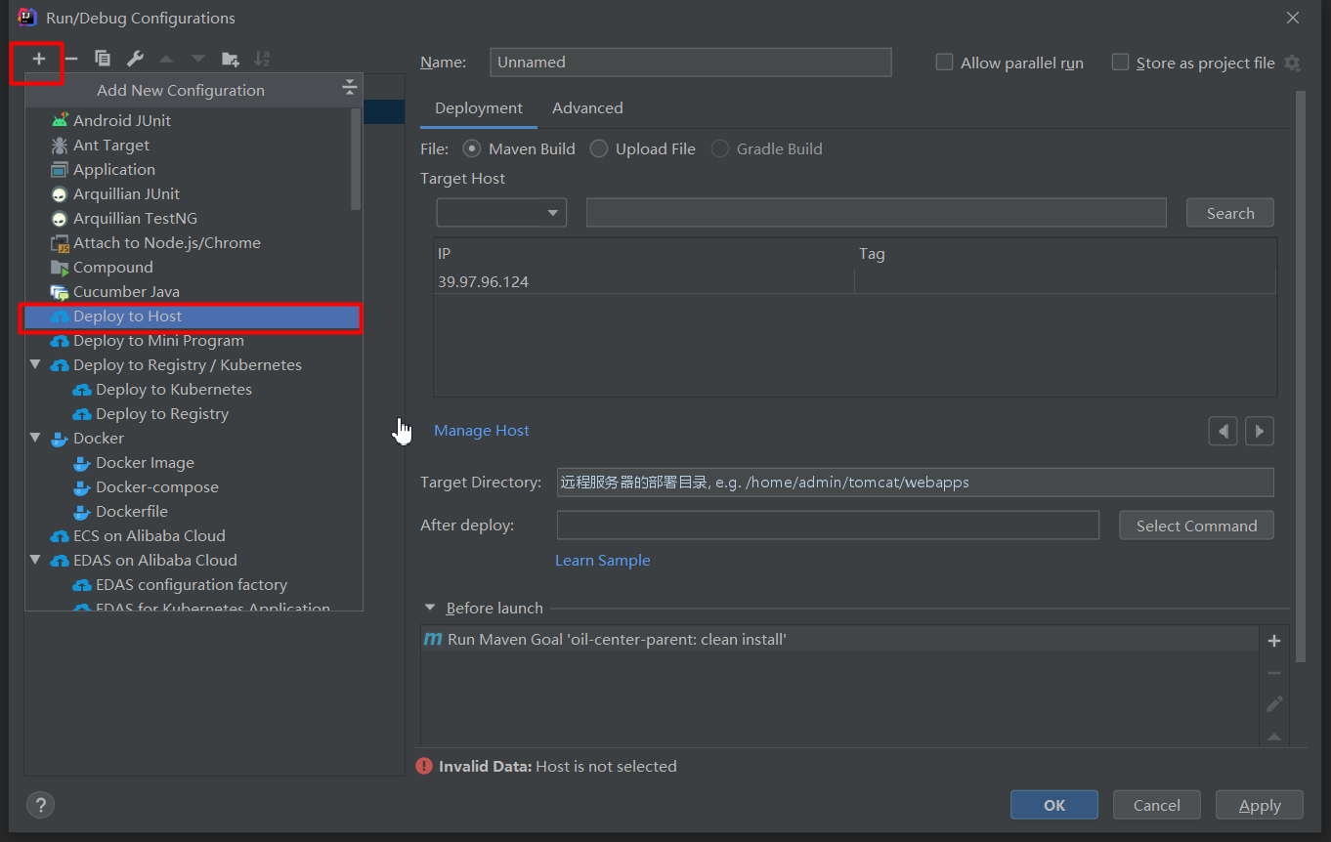Select EDAS configuration factory entry
This screenshot has height=842, width=1331.
[193, 584]
